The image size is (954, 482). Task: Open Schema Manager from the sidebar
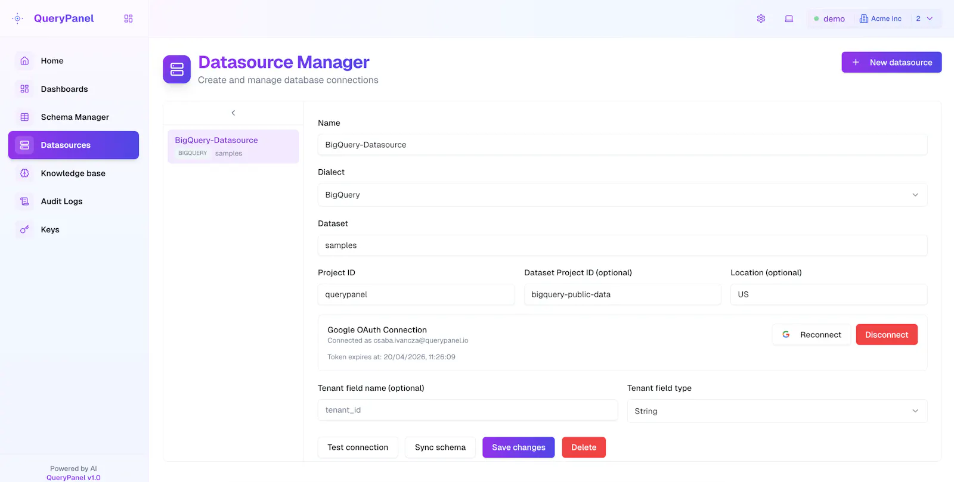73,117
